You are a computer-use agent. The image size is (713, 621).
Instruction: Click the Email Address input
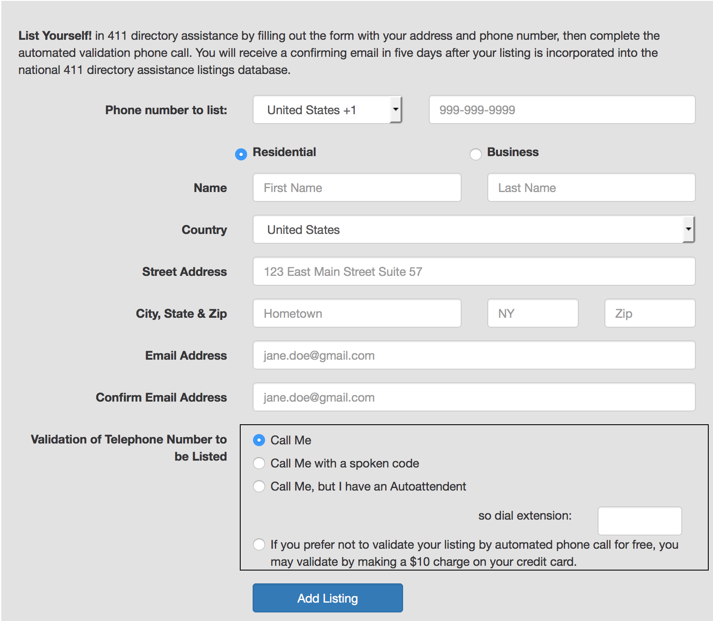(x=474, y=355)
